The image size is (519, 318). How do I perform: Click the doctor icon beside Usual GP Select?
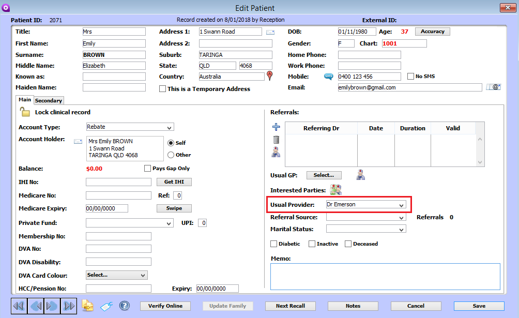pos(360,175)
